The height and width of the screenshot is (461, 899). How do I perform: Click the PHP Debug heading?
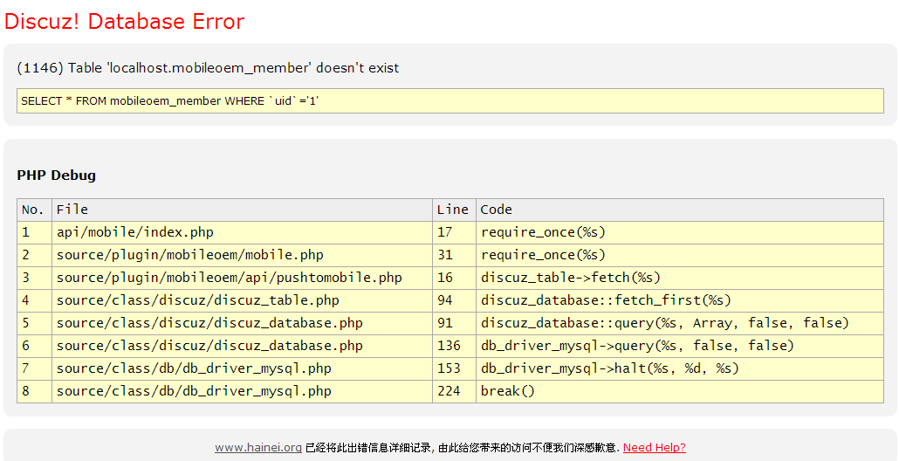56,175
